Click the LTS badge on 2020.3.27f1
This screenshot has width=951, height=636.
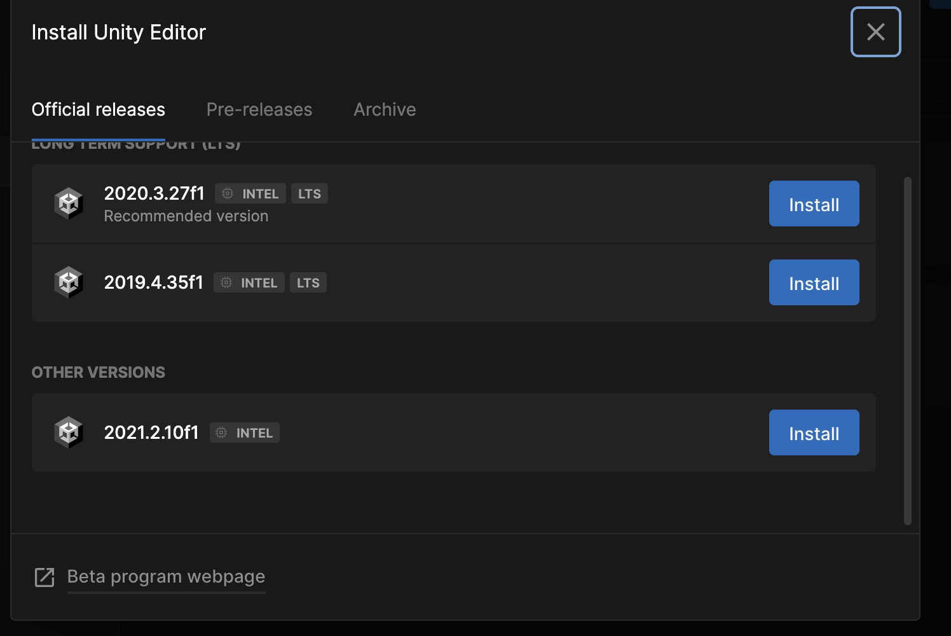point(310,193)
